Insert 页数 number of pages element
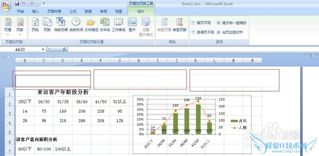319x156 pixels. (47, 25)
